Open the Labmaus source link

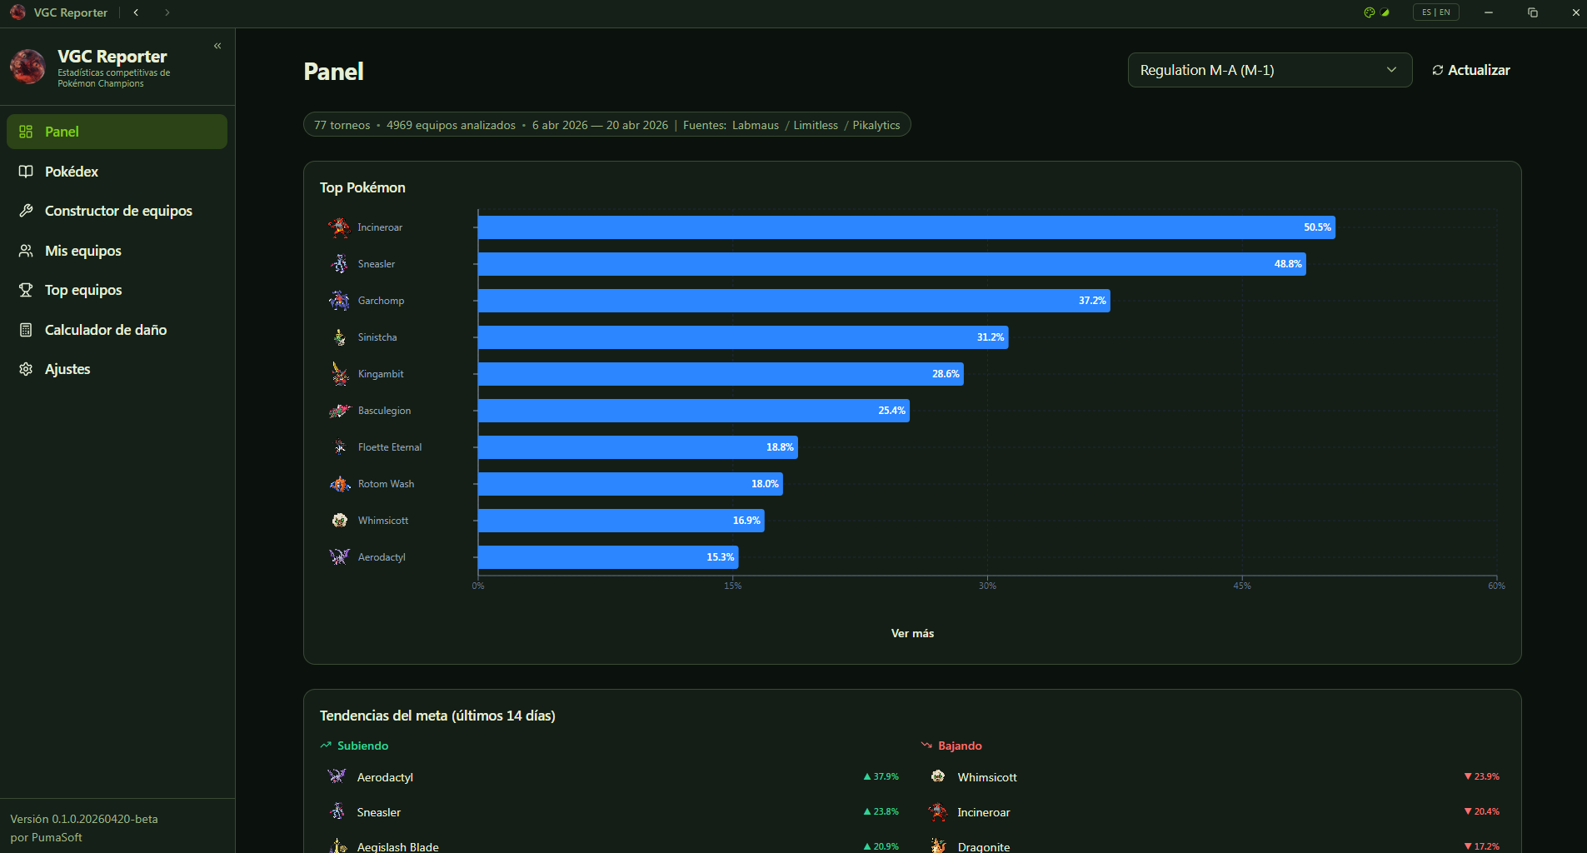pos(756,125)
